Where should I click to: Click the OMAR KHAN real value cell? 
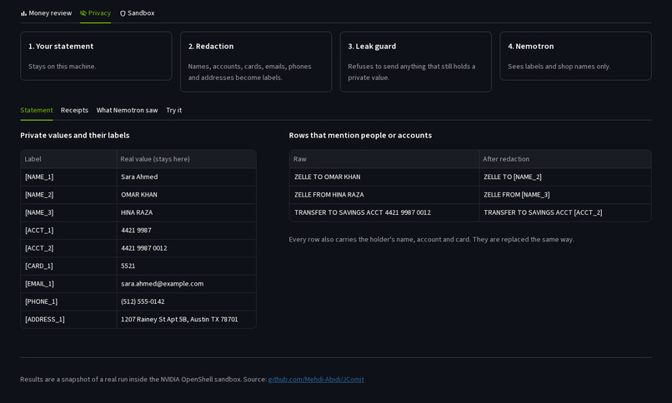pos(187,195)
